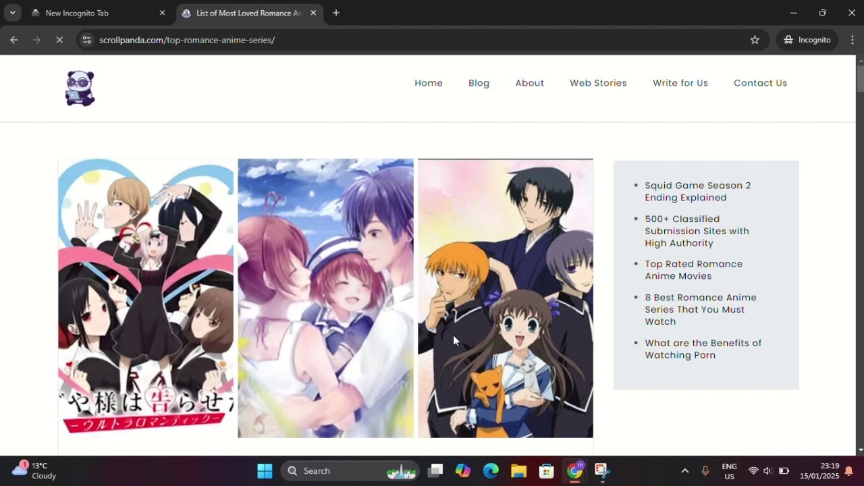The image size is (864, 486).
Task: Open Microsoft Store from taskbar
Action: pyautogui.click(x=546, y=471)
